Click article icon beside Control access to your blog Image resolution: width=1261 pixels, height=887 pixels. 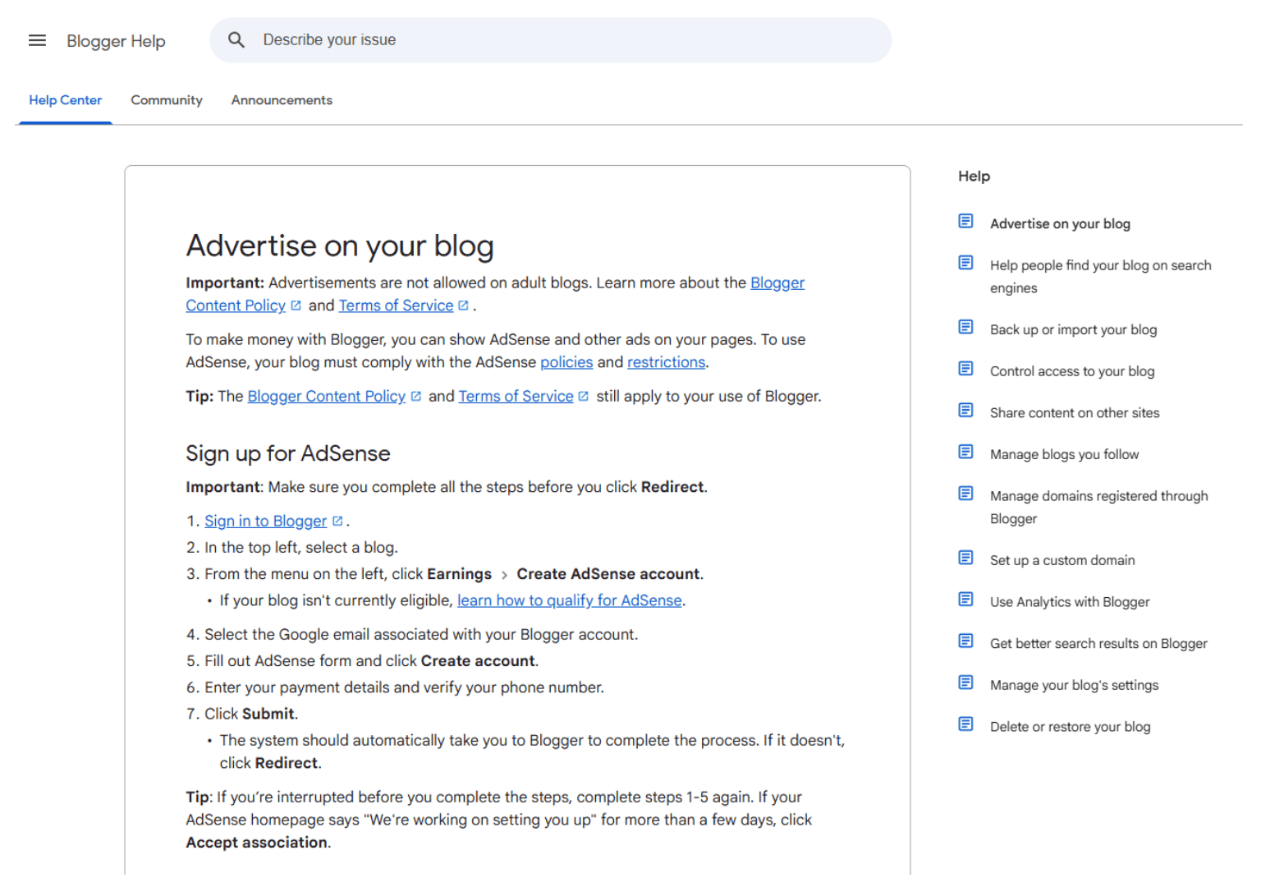965,369
